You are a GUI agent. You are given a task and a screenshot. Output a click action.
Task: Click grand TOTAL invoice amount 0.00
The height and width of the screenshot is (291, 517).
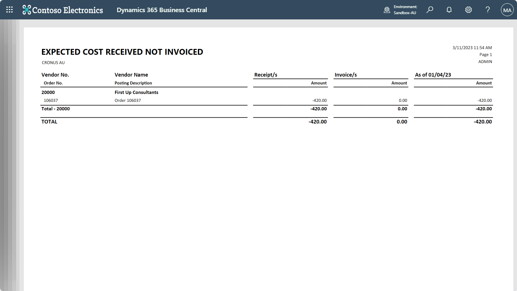click(x=402, y=122)
